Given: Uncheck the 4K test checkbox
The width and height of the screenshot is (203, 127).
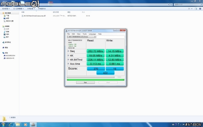Looking at the screenshot, I should coord(69,56).
